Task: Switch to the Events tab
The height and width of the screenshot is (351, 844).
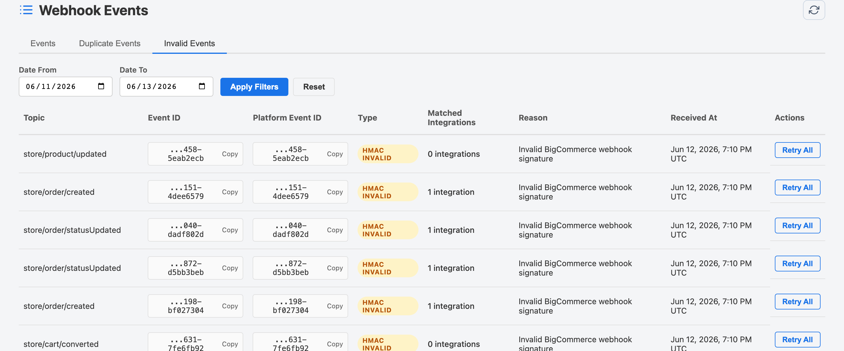Action: pyautogui.click(x=43, y=44)
